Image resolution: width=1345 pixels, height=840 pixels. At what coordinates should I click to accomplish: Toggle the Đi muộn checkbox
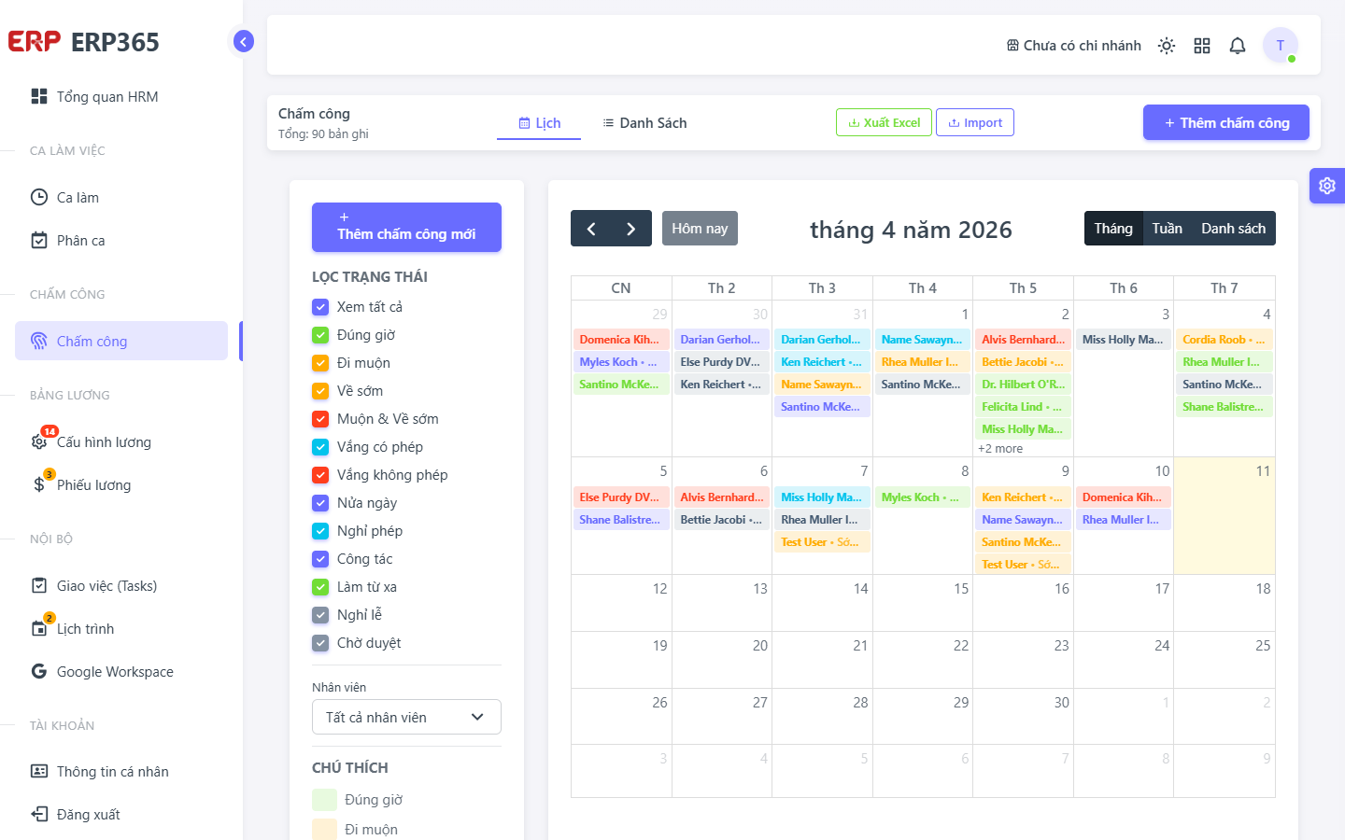(x=320, y=363)
